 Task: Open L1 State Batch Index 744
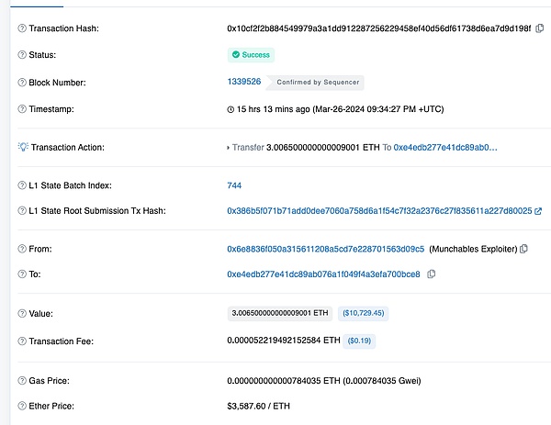(x=234, y=185)
